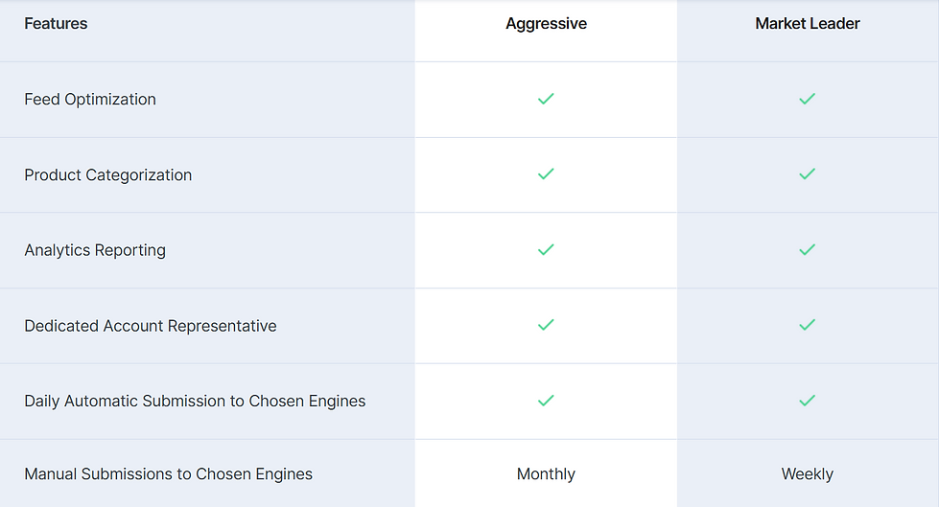Click the Feed Optimization feature label
The height and width of the screenshot is (507, 939).
(x=90, y=100)
